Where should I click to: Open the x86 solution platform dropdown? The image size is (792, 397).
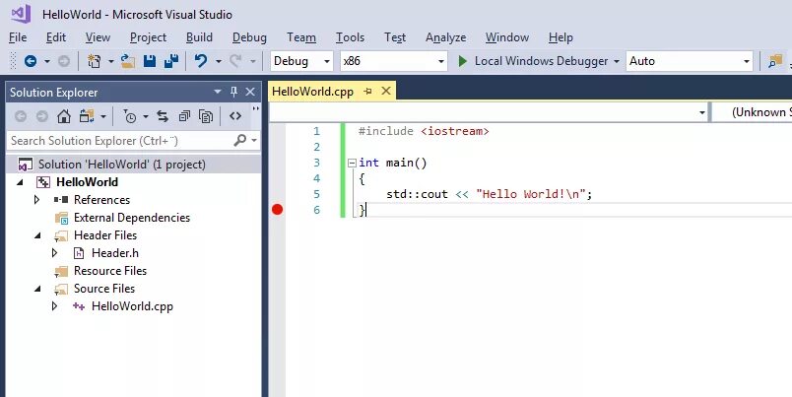coord(441,62)
